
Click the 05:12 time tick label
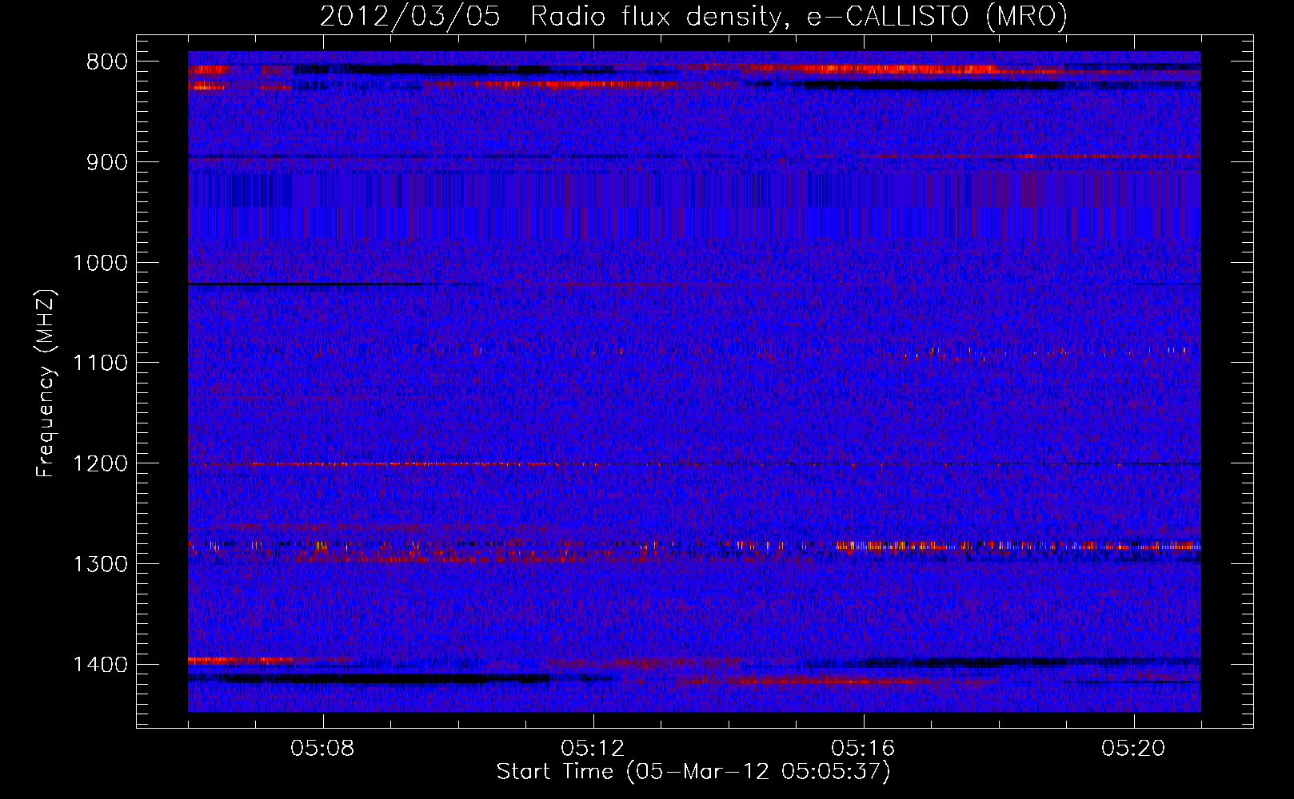(x=593, y=749)
